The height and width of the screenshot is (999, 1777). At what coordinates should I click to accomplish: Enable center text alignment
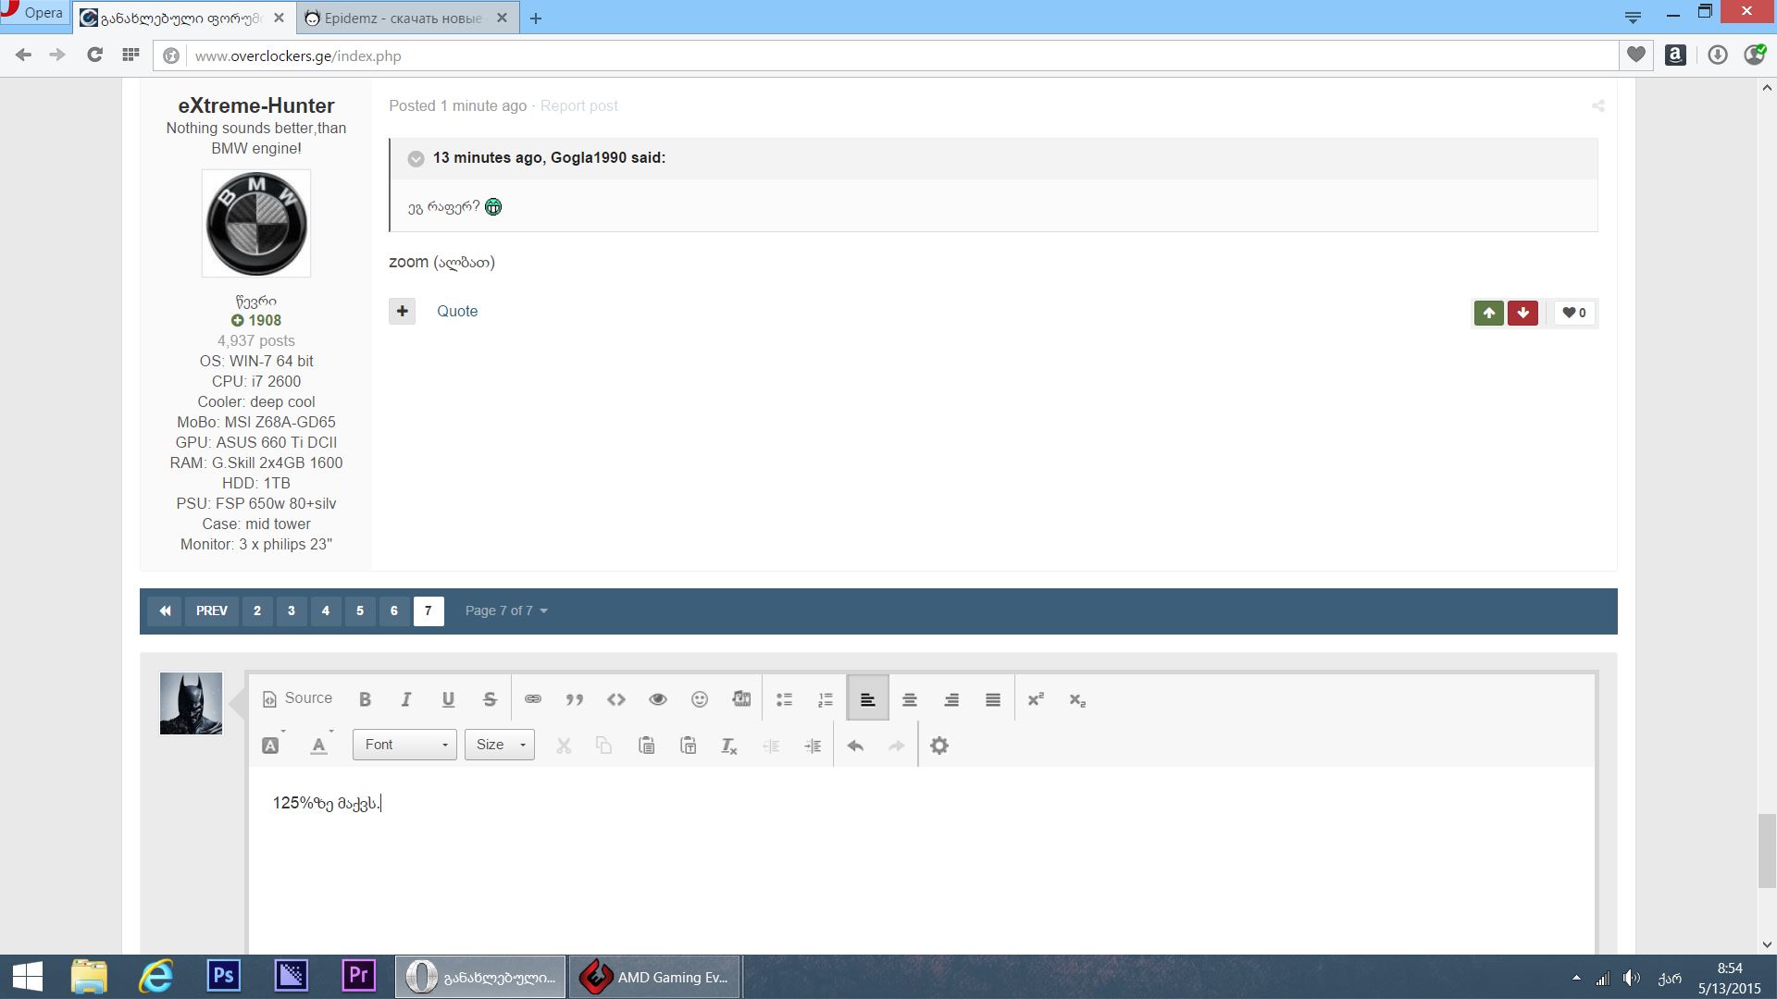point(910,699)
